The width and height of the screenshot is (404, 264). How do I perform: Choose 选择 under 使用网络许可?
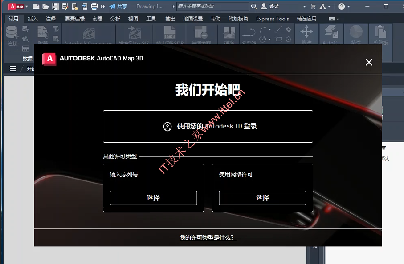tap(262, 198)
